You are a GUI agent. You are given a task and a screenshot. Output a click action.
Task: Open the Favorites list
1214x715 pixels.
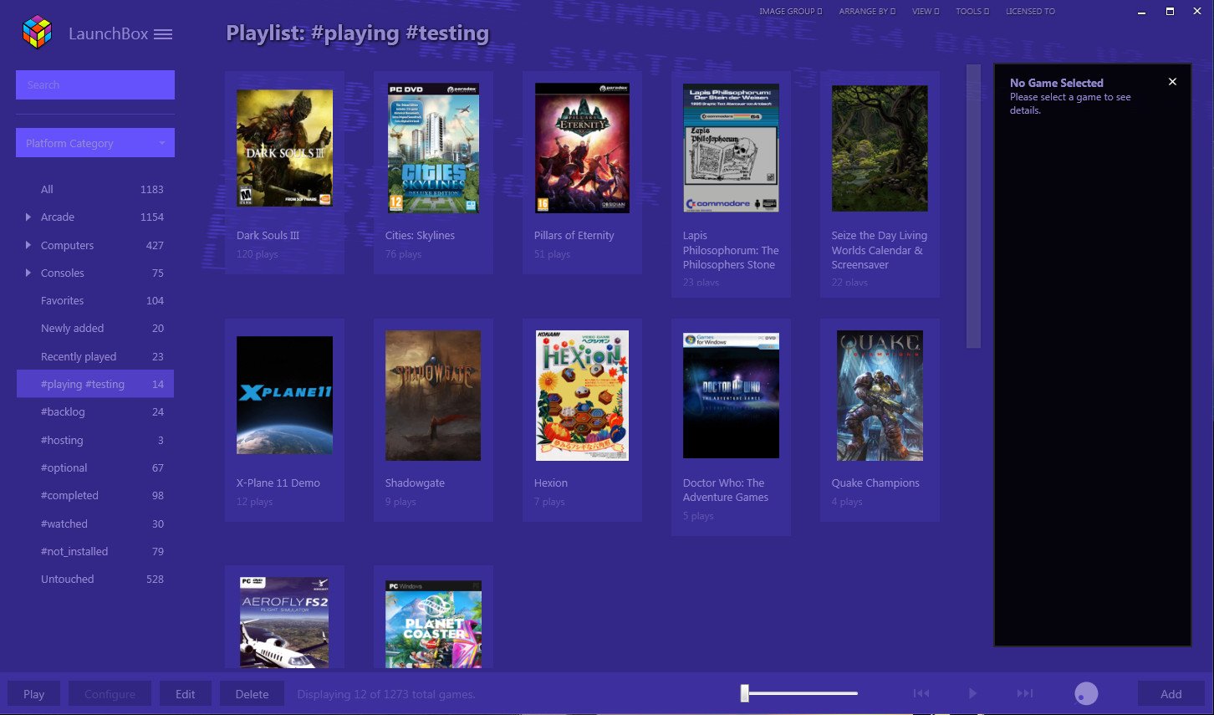[95, 301]
